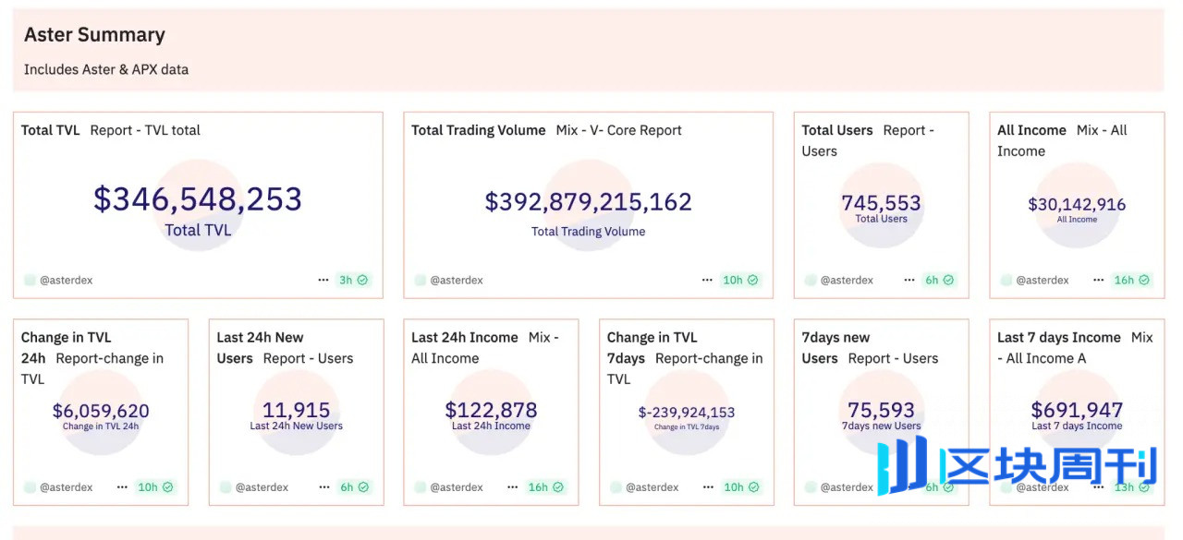Select the $-239,924,153 TVL 7days change value
The height and width of the screenshot is (540, 1183).
click(687, 413)
